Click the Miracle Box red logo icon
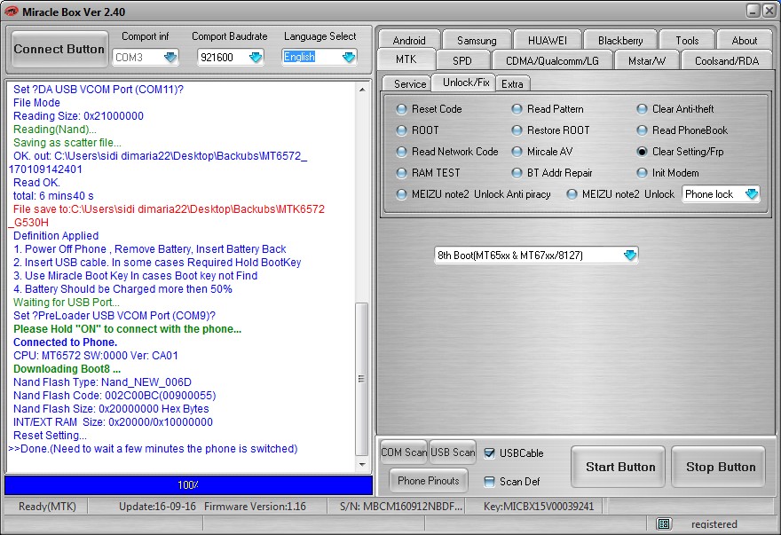 point(11,11)
